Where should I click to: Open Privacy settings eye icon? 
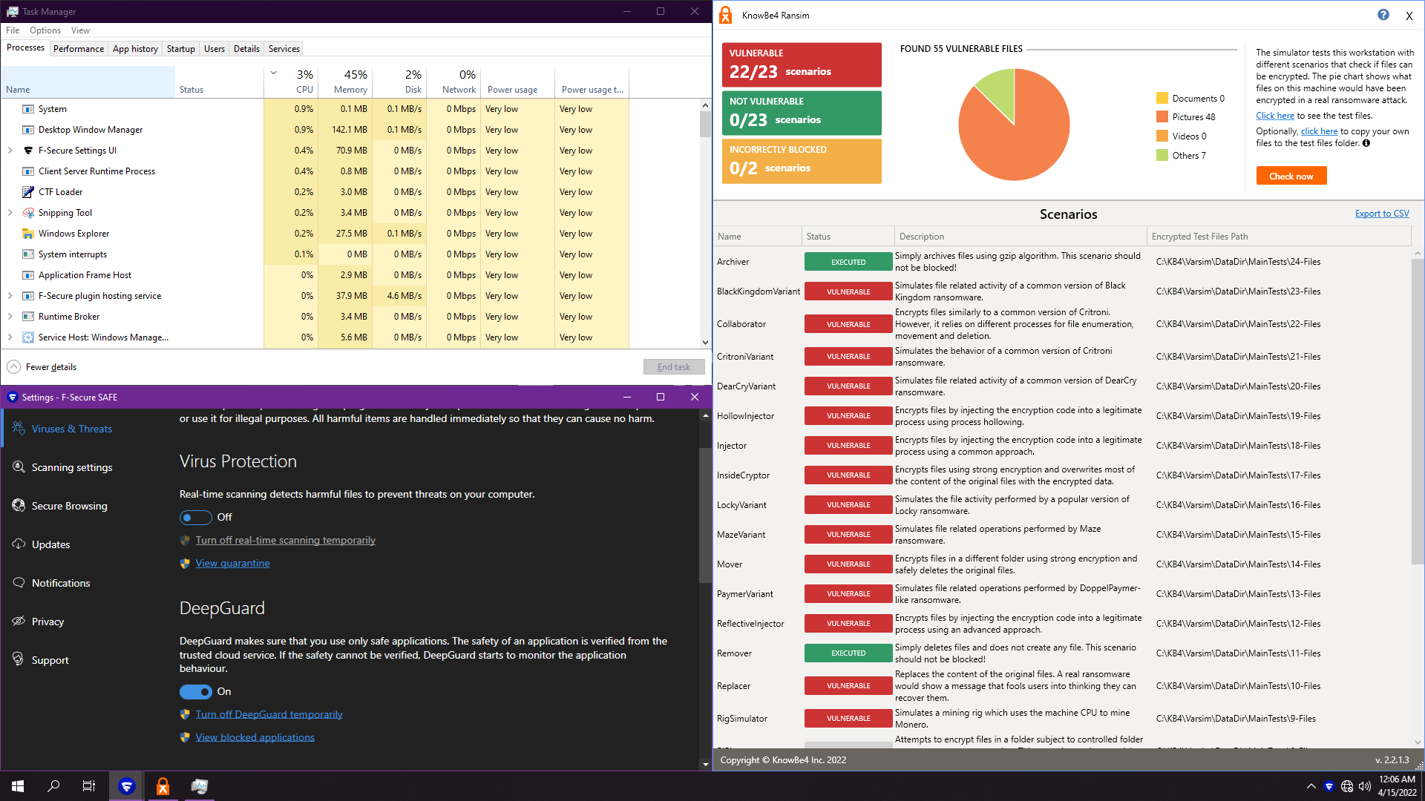19,621
